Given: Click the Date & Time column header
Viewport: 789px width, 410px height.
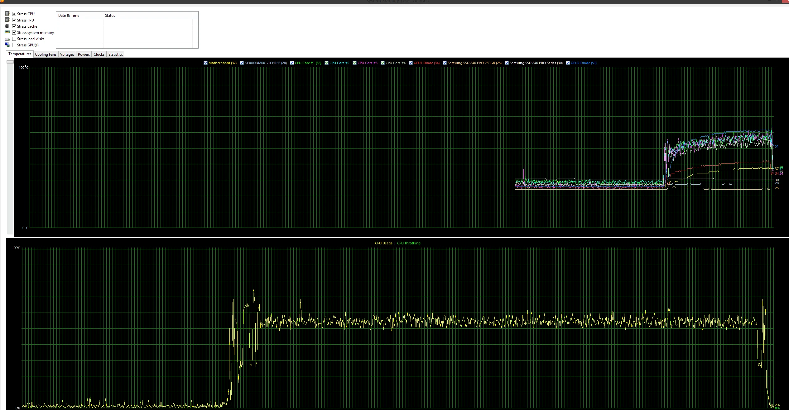Looking at the screenshot, I should pos(79,15).
